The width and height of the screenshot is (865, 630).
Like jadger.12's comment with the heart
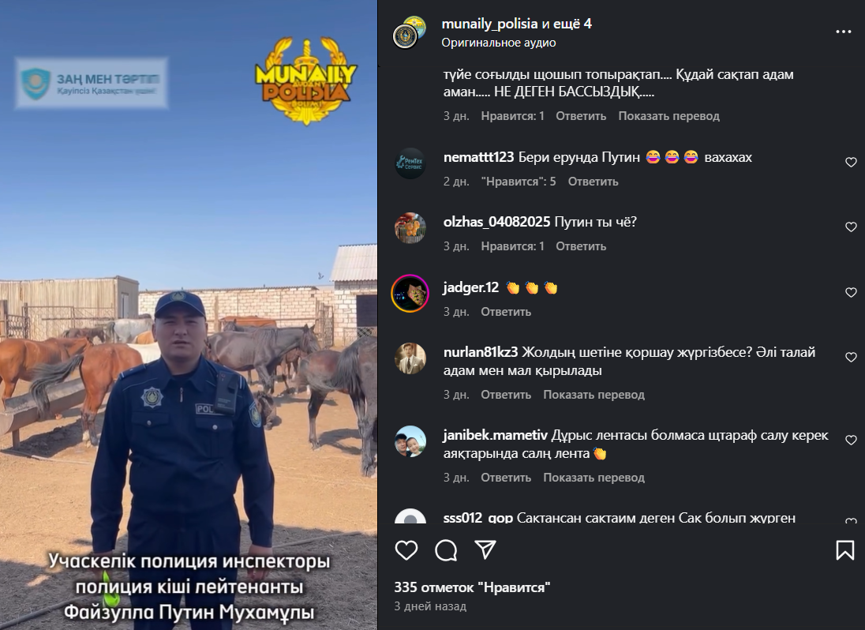click(851, 292)
